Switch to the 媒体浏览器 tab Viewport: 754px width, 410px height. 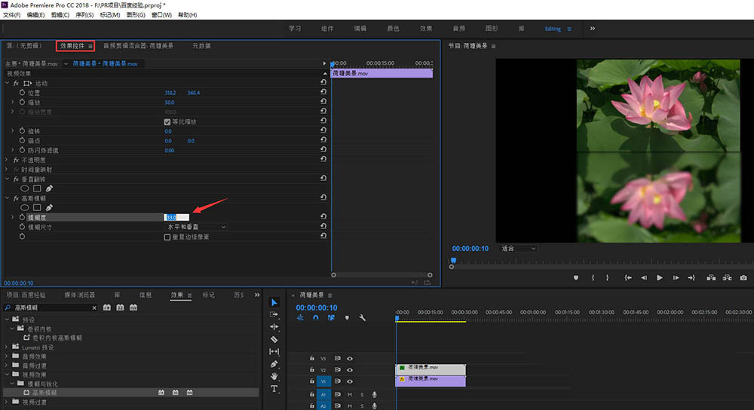point(80,295)
